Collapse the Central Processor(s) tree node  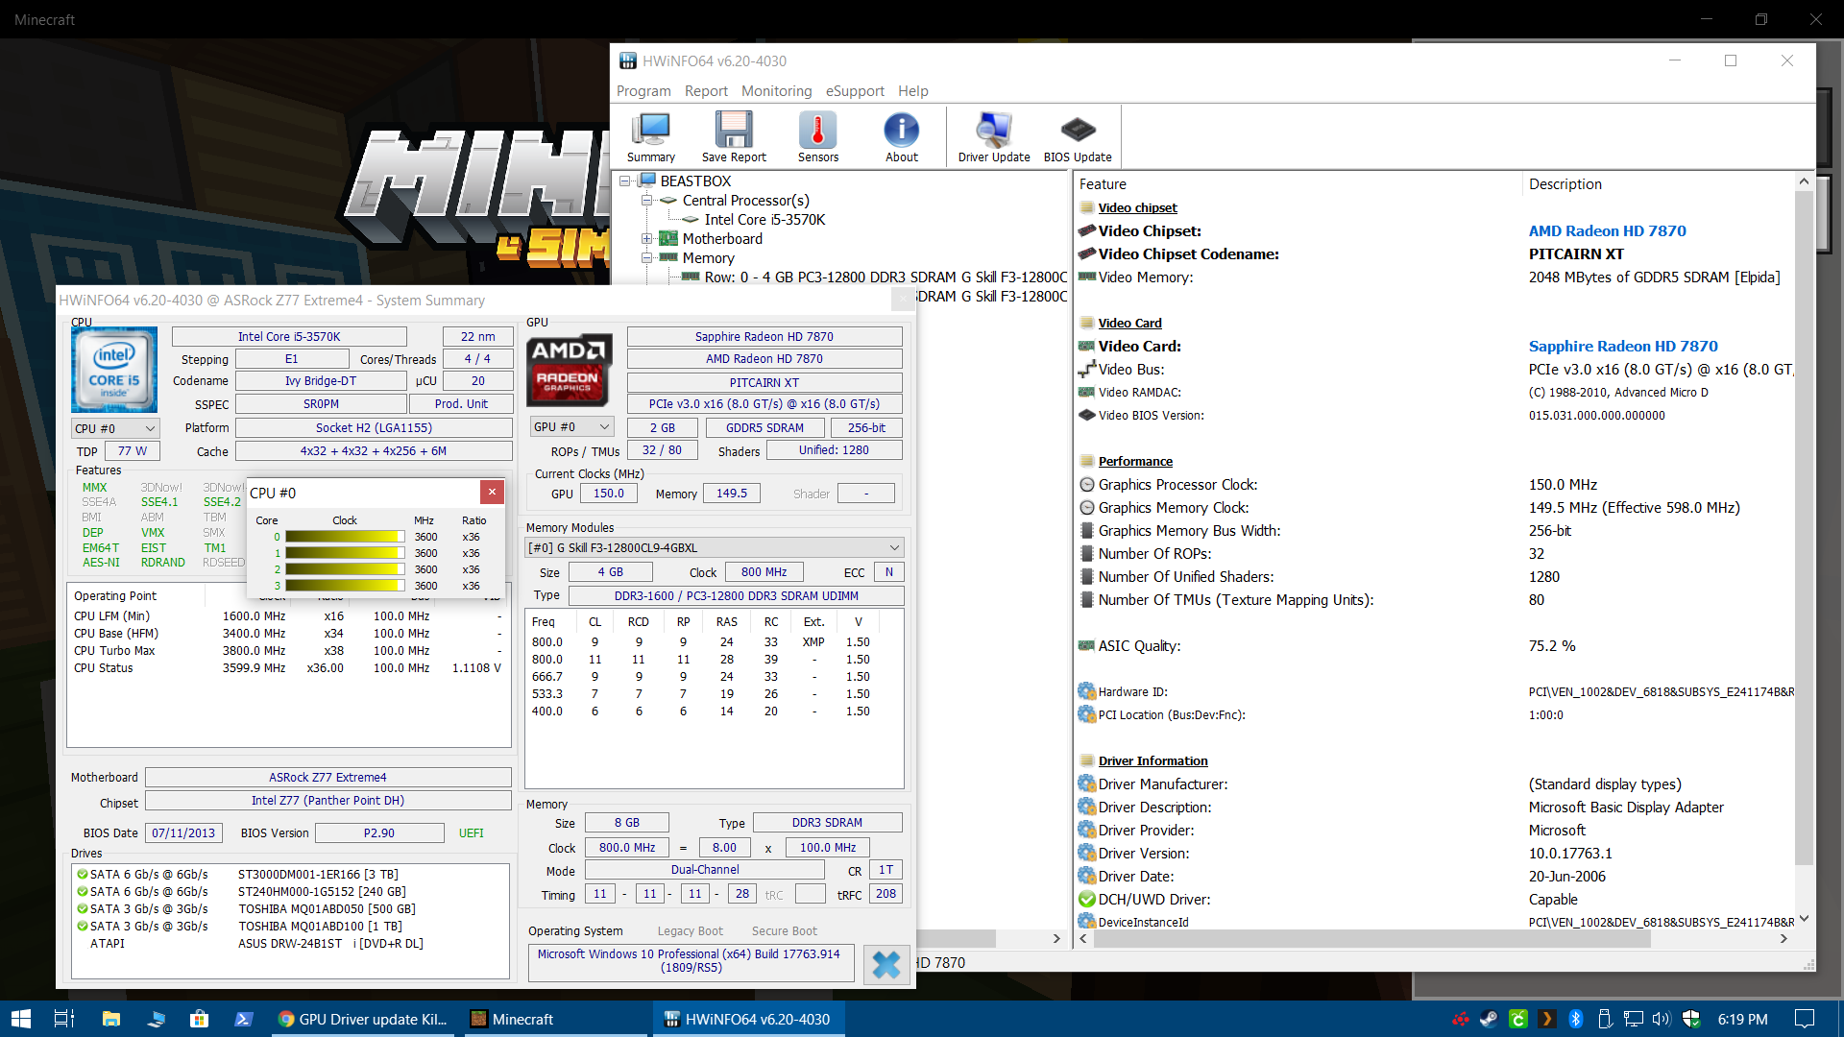[x=647, y=201]
